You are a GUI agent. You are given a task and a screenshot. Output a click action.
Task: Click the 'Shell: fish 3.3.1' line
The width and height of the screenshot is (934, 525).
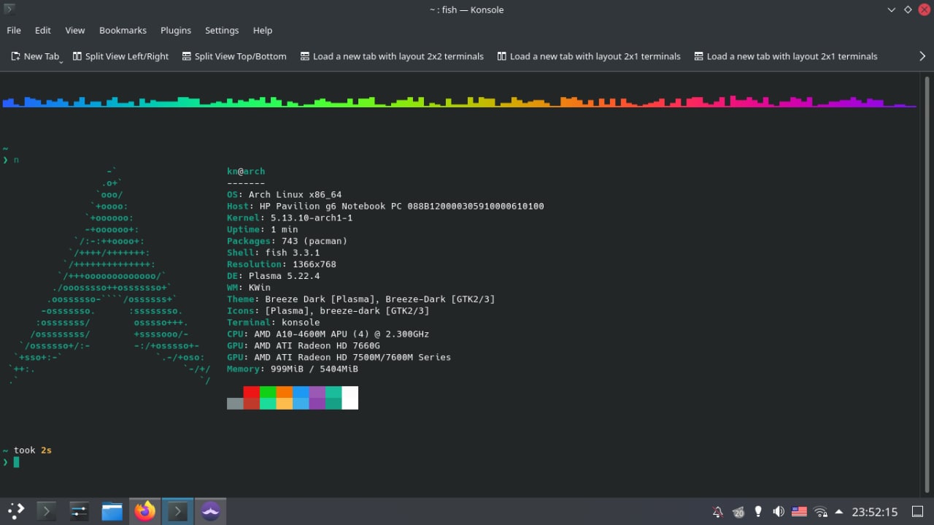coord(274,253)
